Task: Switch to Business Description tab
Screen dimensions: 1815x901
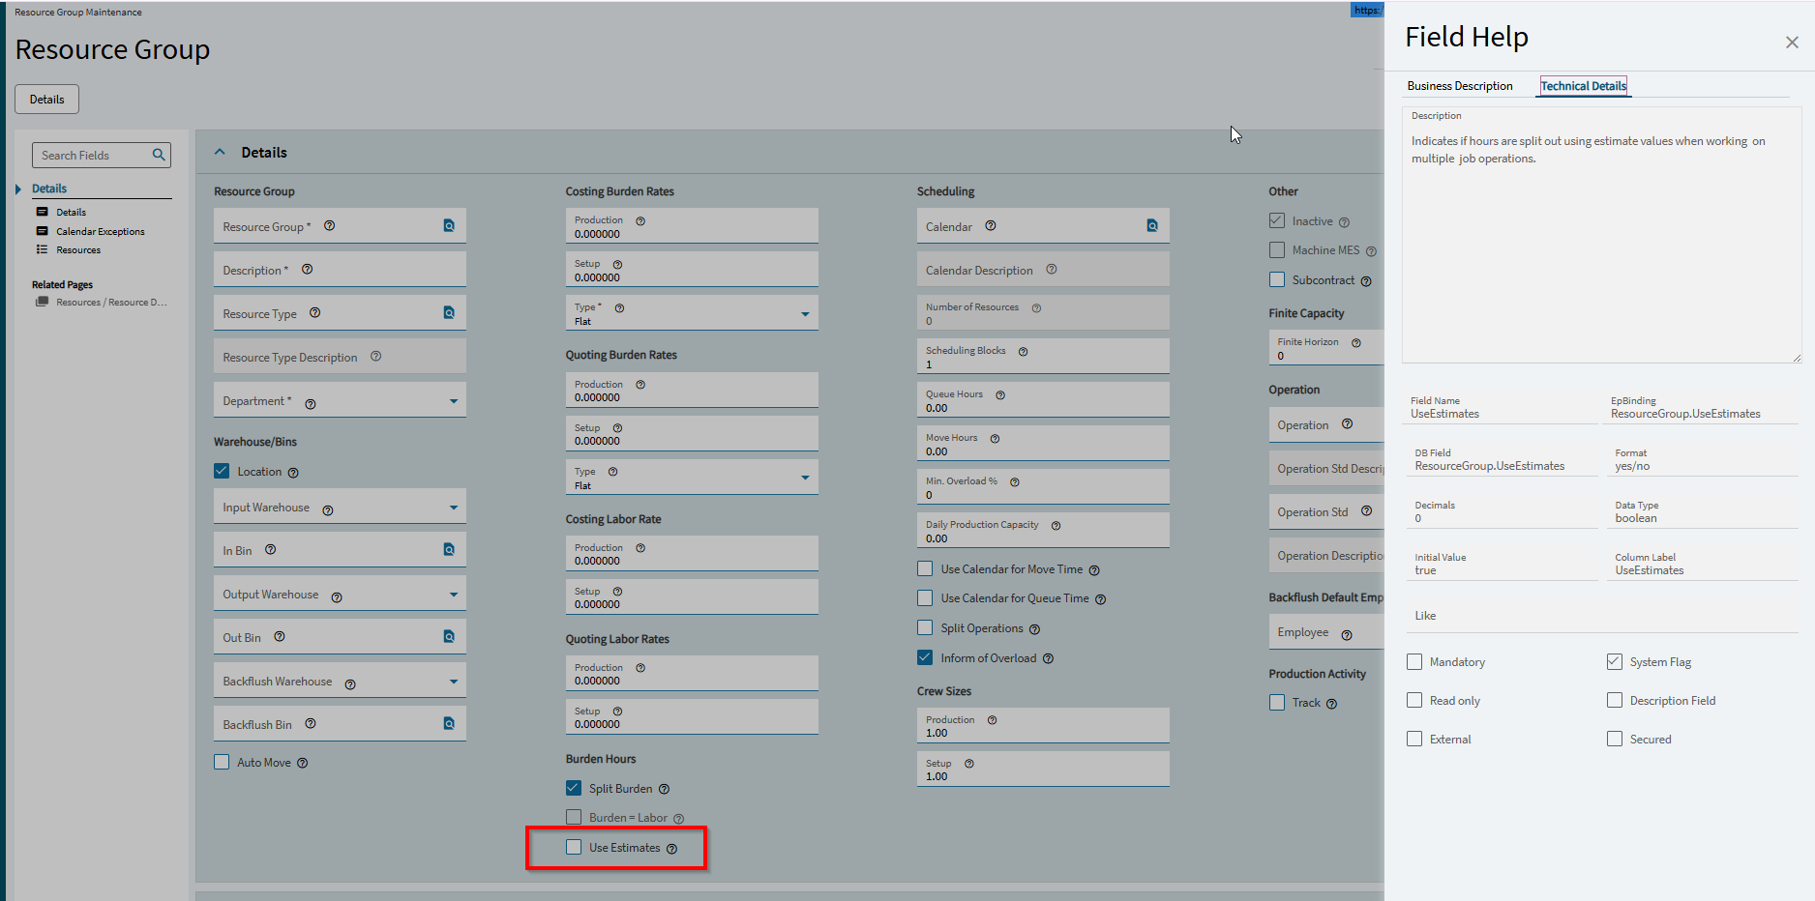Action: click(x=1460, y=86)
